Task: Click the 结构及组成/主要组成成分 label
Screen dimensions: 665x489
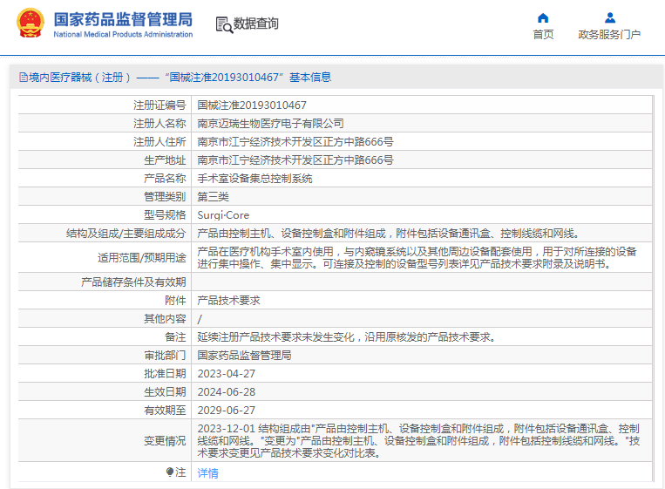Action: [x=126, y=234]
